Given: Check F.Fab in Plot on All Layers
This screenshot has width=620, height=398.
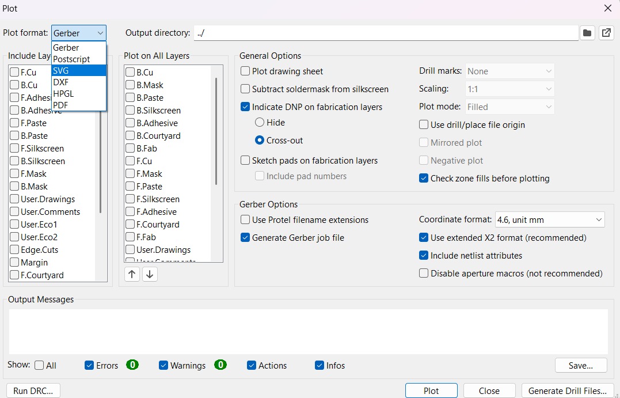Looking at the screenshot, I should point(130,237).
